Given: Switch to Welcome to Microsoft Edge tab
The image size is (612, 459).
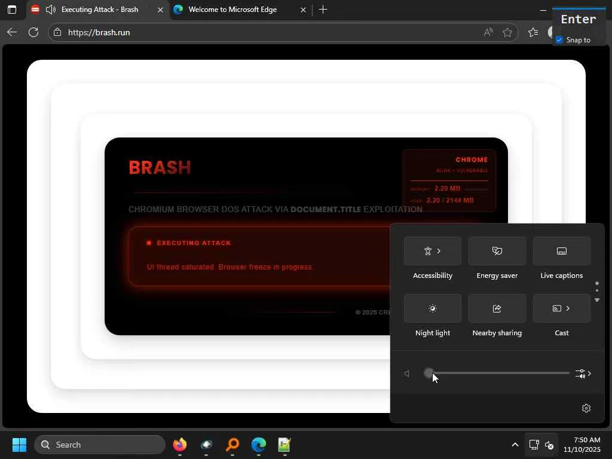Looking at the screenshot, I should [232, 10].
